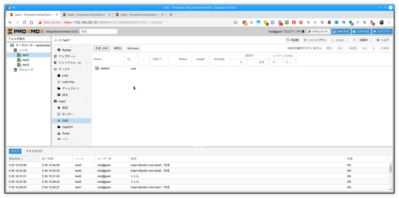Open Ceph モニター page
399x198 pixels.
pos(67,114)
